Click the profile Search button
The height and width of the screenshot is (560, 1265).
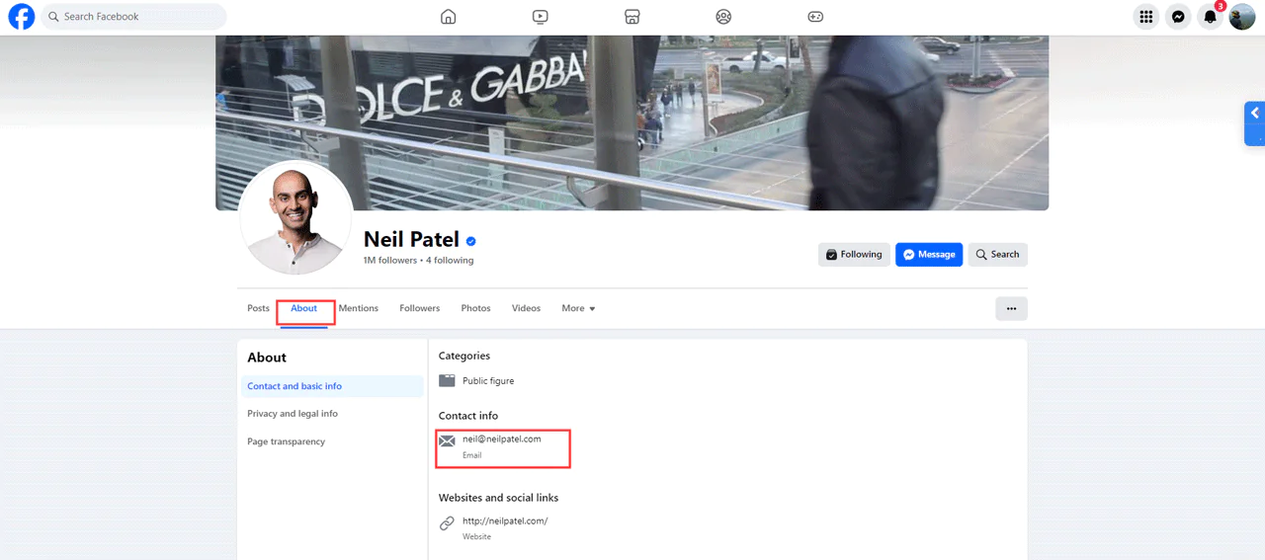[998, 255]
